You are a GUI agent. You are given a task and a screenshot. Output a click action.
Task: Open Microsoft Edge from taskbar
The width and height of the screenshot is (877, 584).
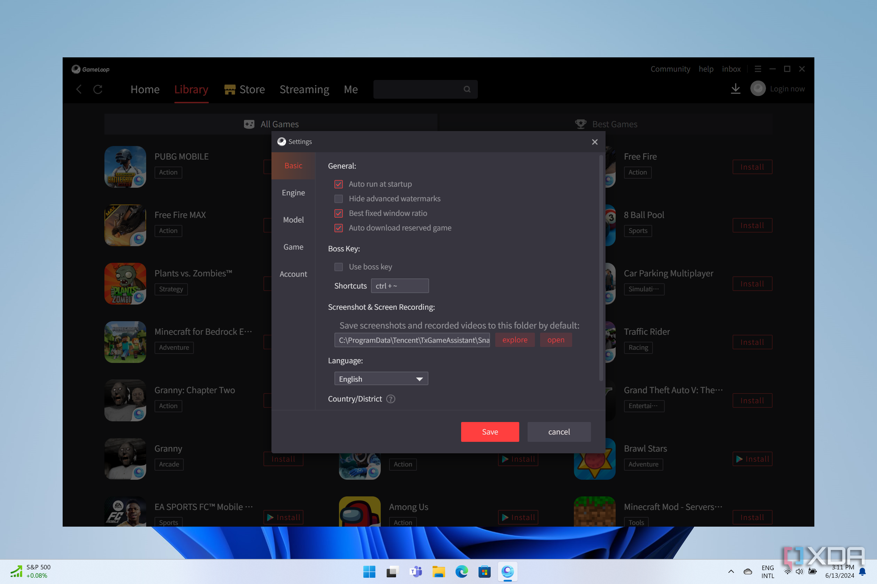[461, 572]
